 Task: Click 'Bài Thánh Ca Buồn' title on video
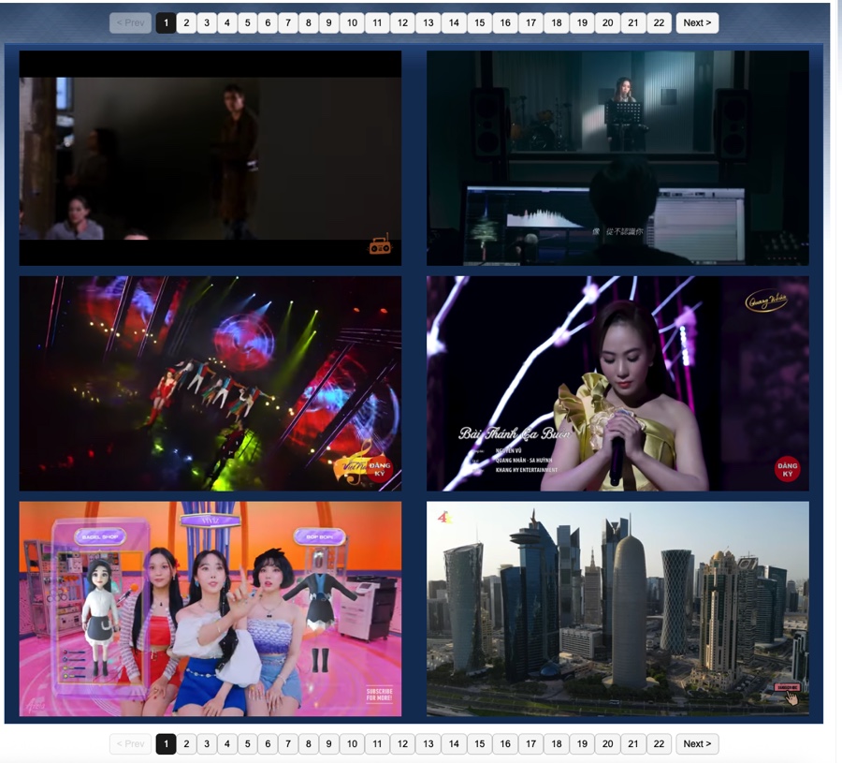[513, 433]
